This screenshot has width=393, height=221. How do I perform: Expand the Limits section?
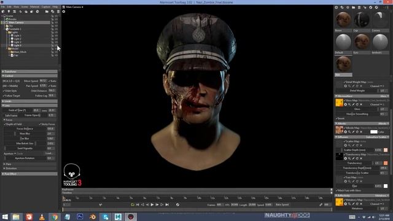coord(29,101)
